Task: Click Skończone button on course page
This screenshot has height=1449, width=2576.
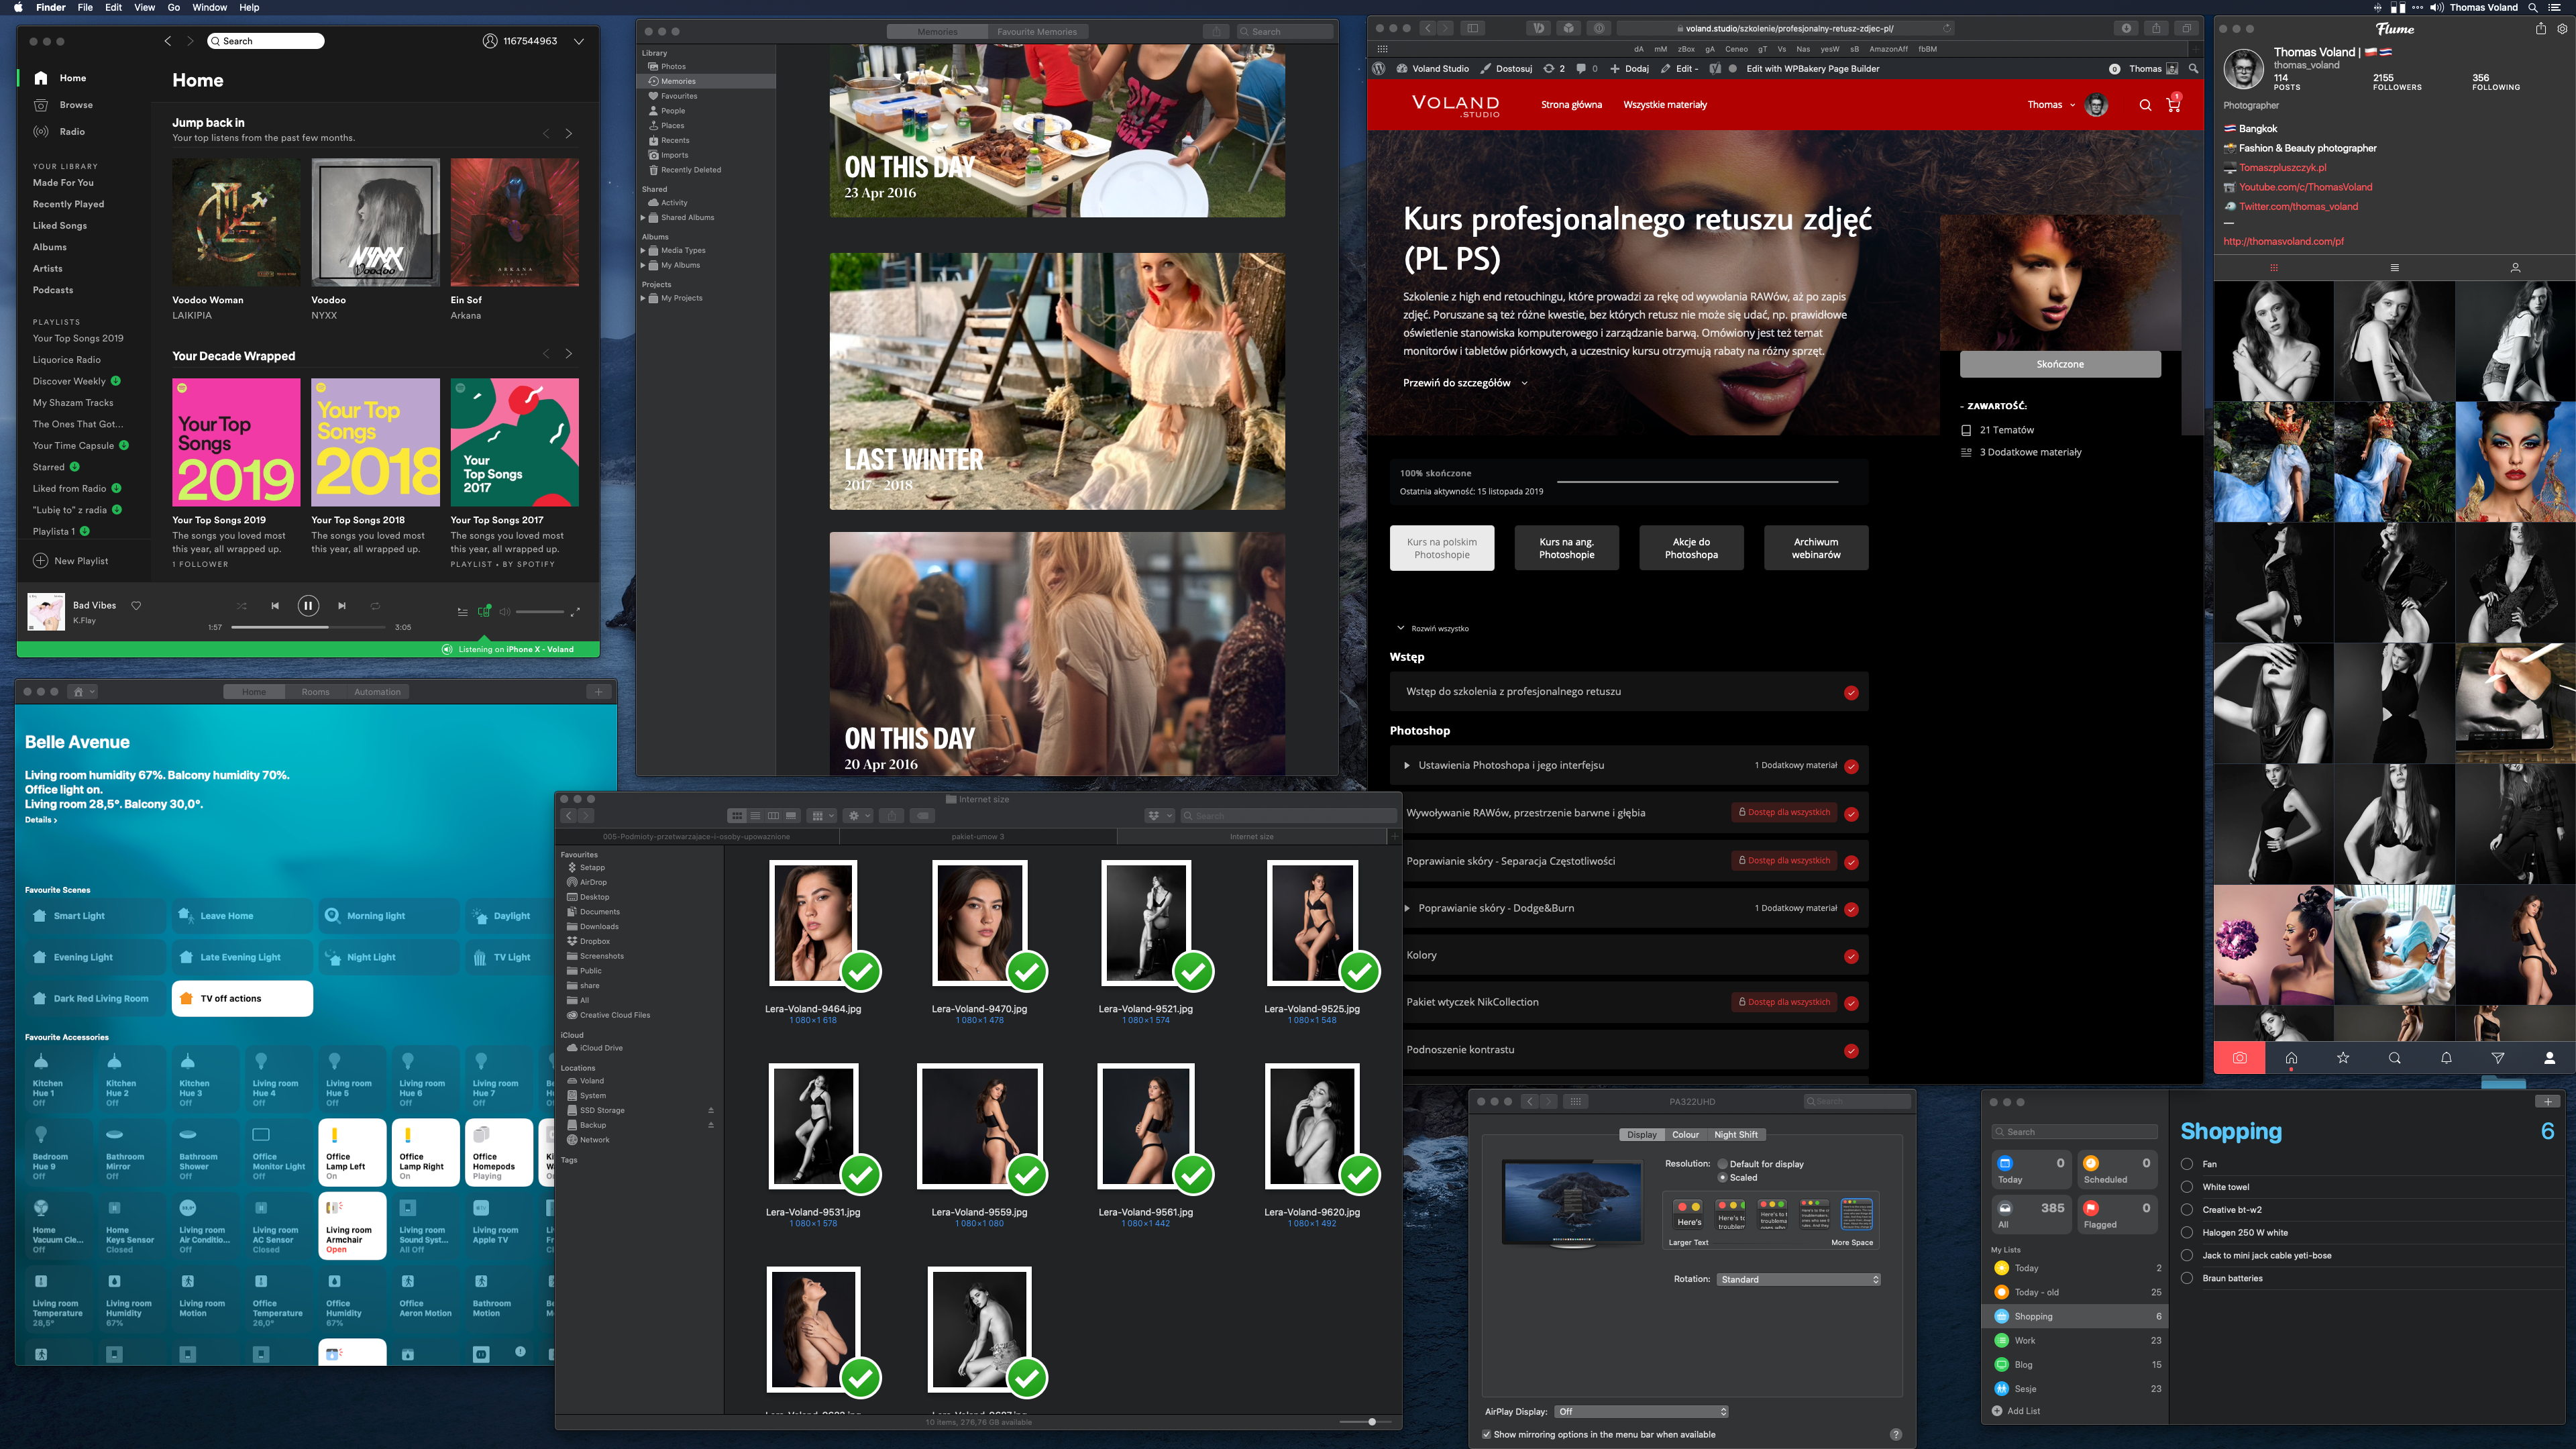Action: pos(2060,364)
